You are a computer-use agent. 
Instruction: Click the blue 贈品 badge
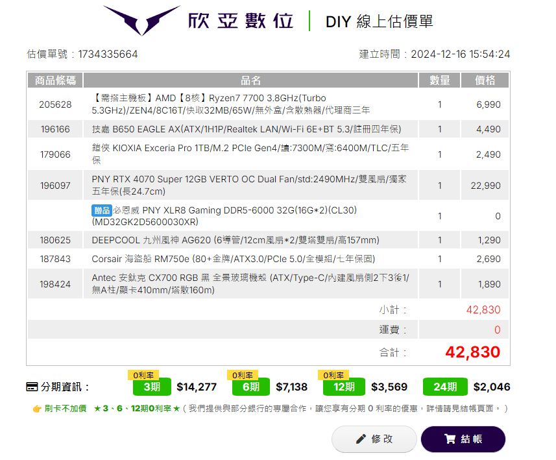102,210
